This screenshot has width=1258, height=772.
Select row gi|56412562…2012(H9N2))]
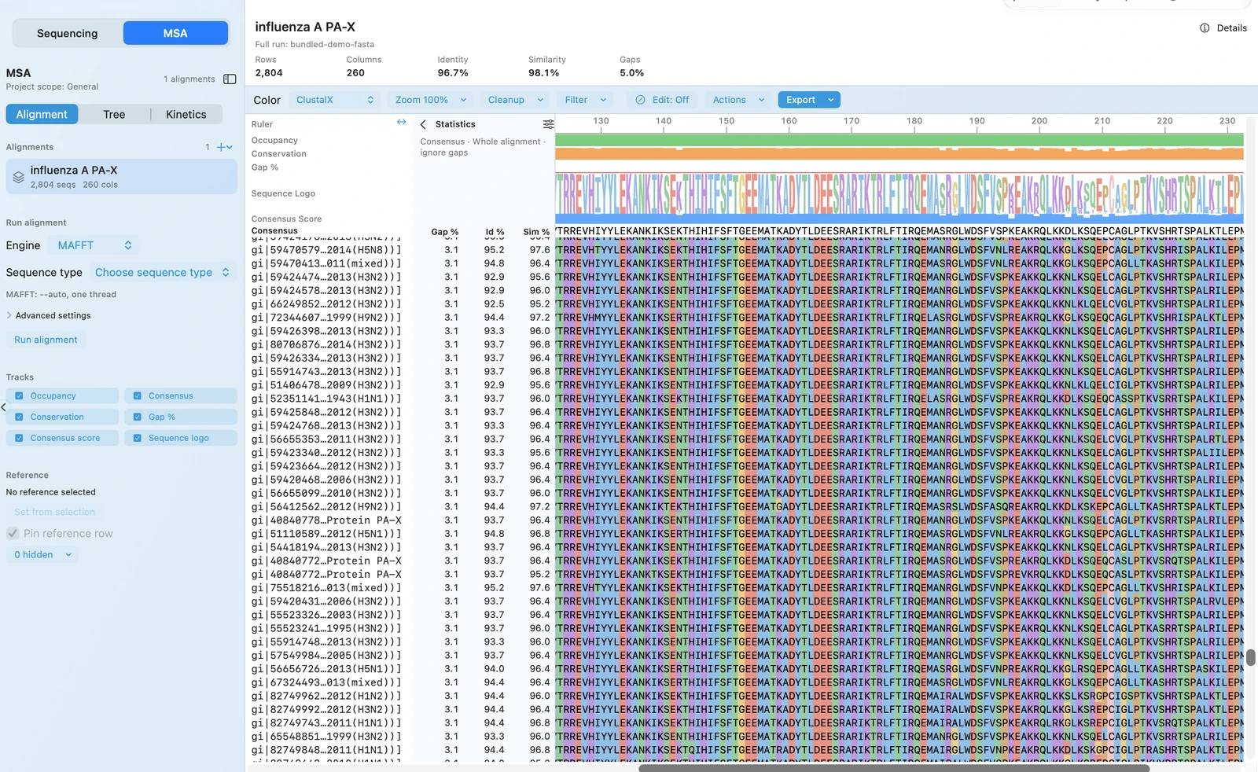click(326, 507)
